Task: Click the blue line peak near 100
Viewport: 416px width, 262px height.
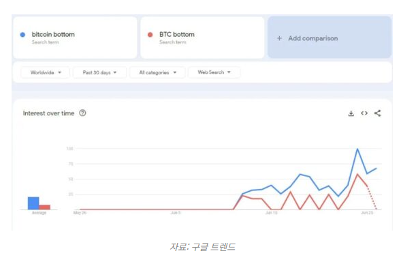Action: point(357,149)
